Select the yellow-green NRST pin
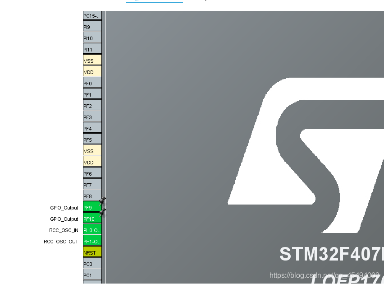Viewport: 384px width, 284px height. 92,252
